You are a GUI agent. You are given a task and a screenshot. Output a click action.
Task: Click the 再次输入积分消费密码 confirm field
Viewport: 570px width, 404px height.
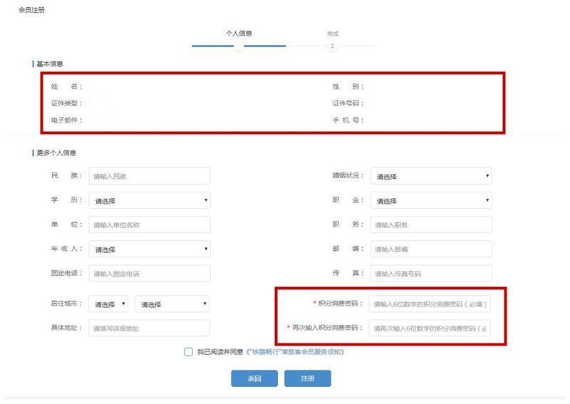point(430,328)
